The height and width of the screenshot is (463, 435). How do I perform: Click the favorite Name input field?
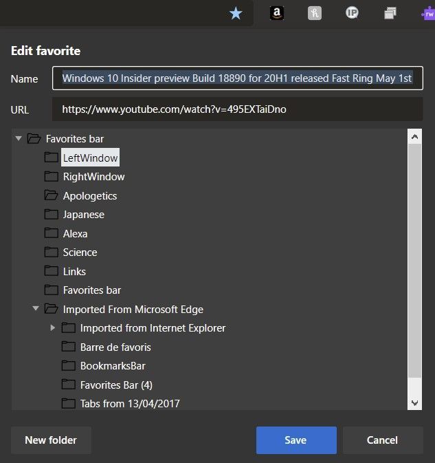pyautogui.click(x=237, y=78)
